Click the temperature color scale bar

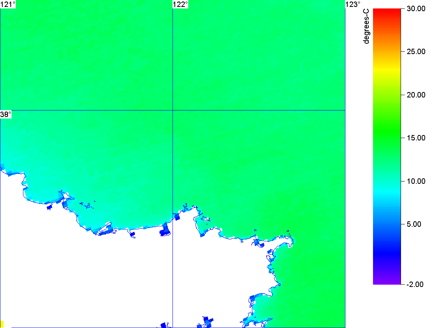pyautogui.click(x=387, y=146)
